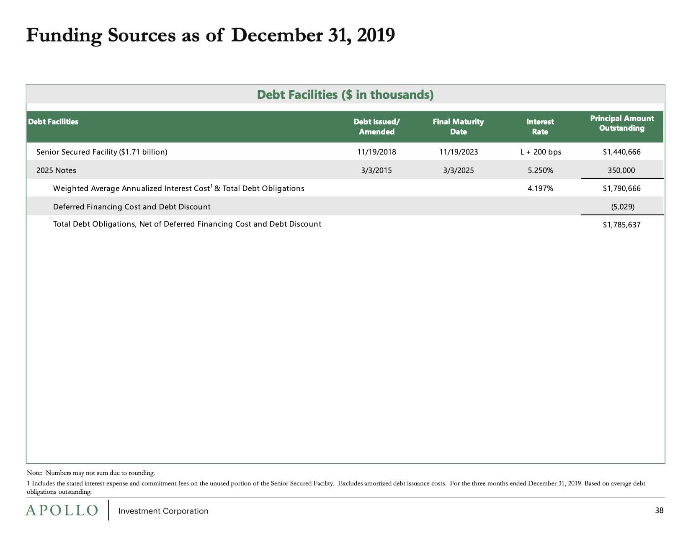Click the rounding disclaimer note
The image size is (691, 534).
tap(90, 472)
